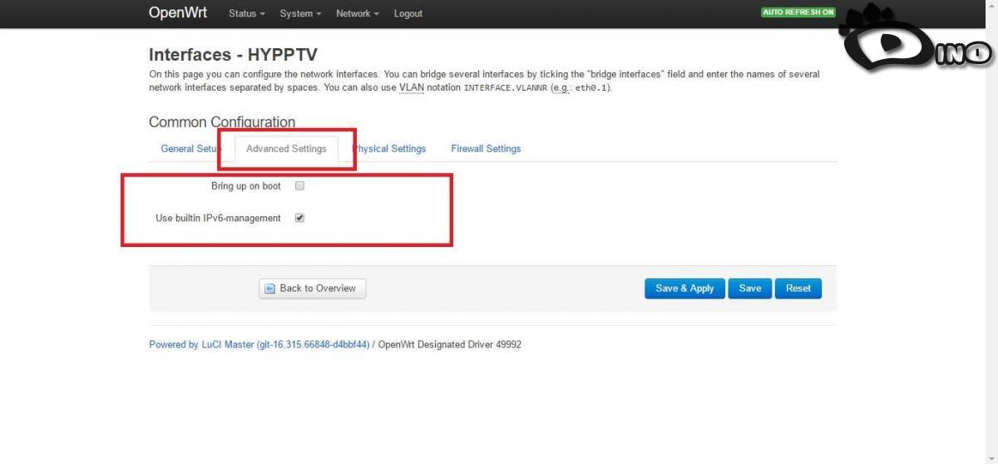998x464 pixels.
Task: Click the eth0.1 example text
Action: (591, 87)
